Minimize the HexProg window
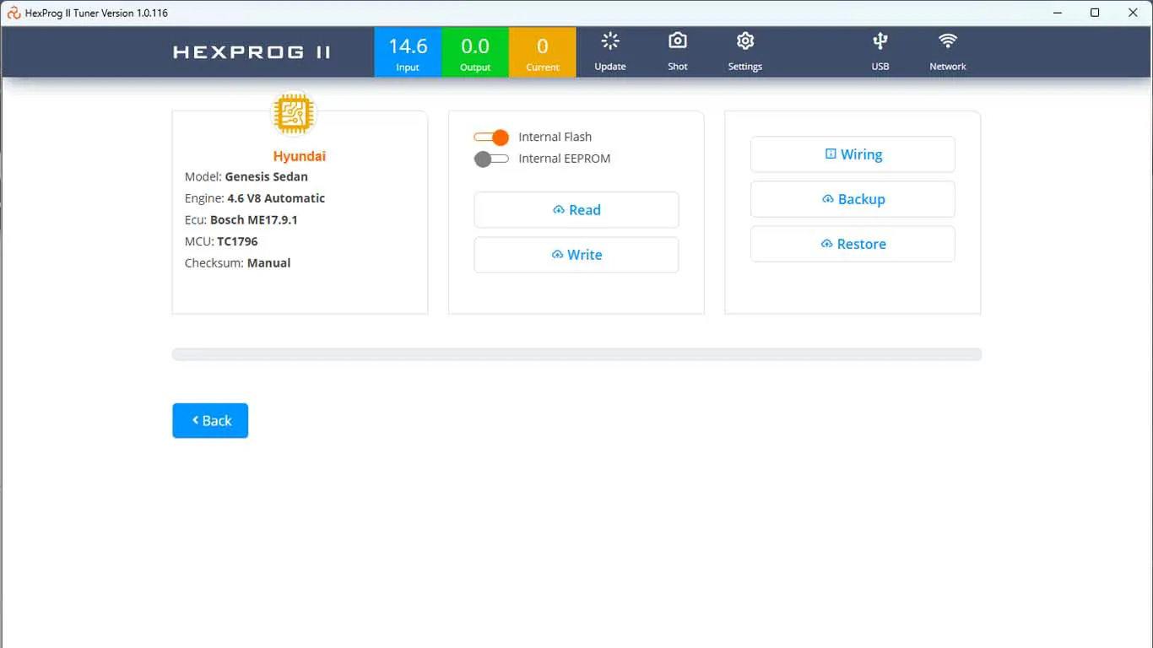The image size is (1153, 648). 1057,13
